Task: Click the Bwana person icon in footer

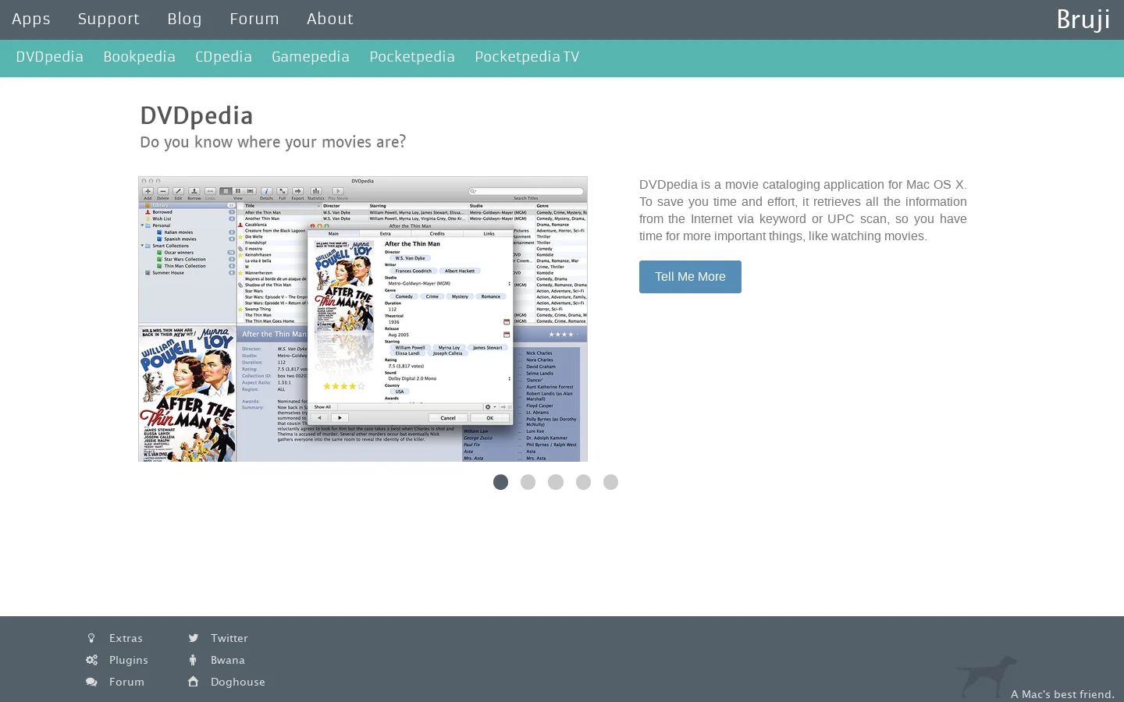Action: point(193,660)
